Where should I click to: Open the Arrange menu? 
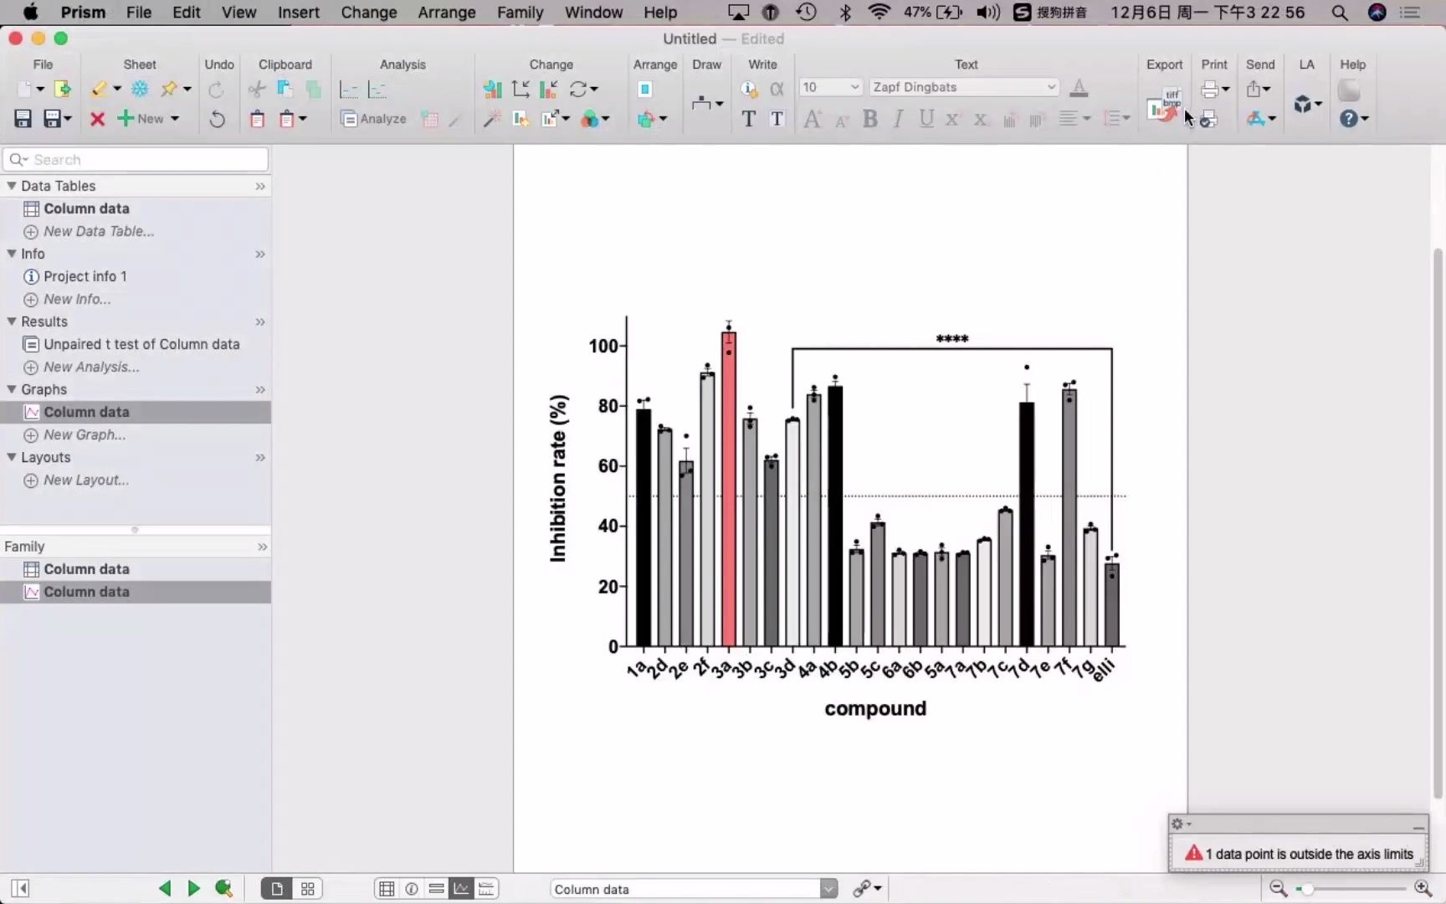(446, 13)
